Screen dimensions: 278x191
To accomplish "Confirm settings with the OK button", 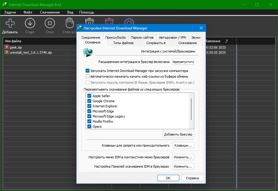I will click(x=168, y=178).
